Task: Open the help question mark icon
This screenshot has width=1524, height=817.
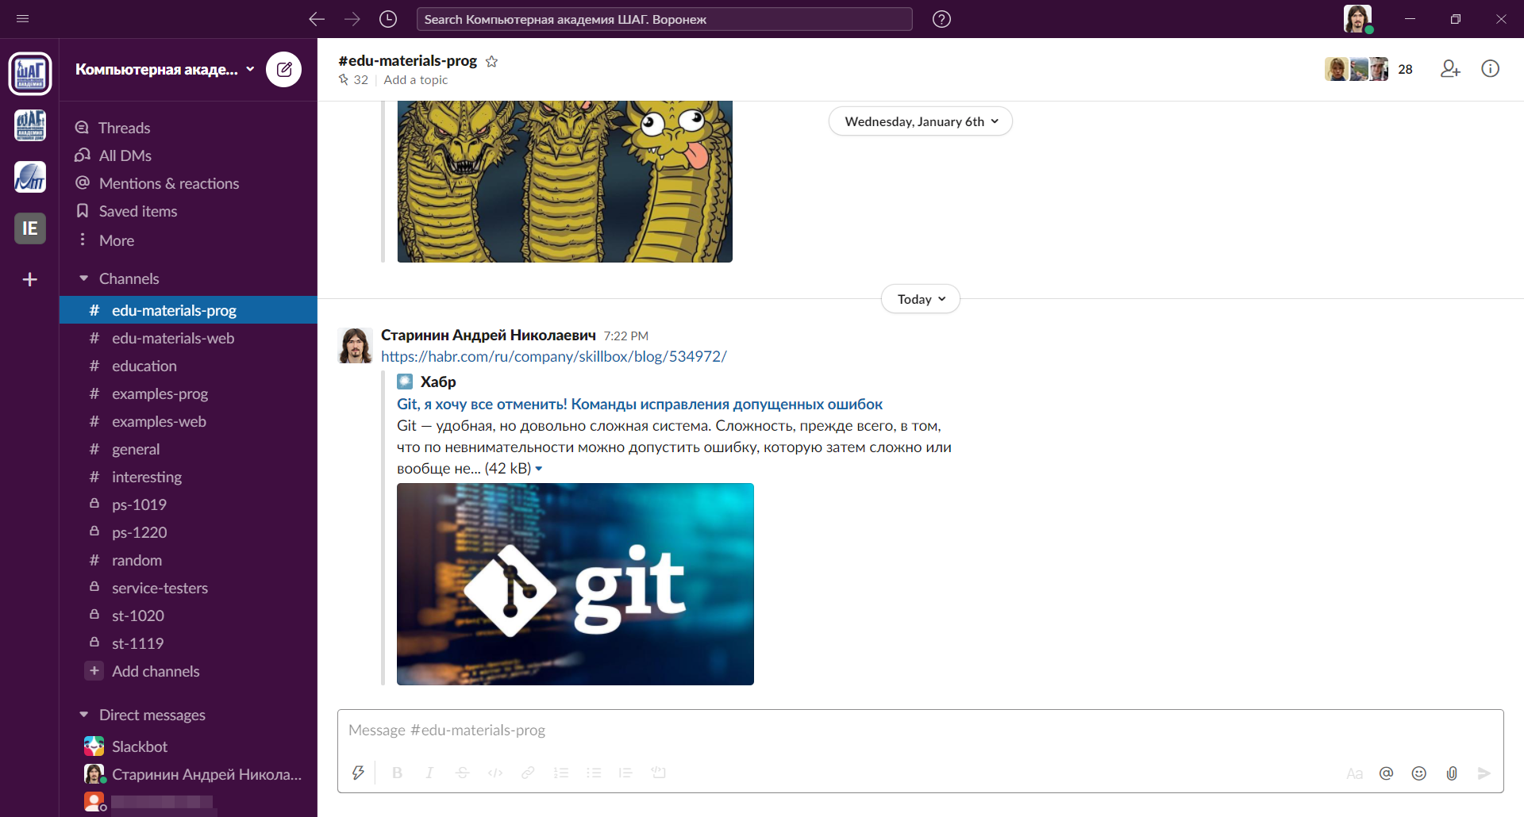Action: pyautogui.click(x=941, y=19)
